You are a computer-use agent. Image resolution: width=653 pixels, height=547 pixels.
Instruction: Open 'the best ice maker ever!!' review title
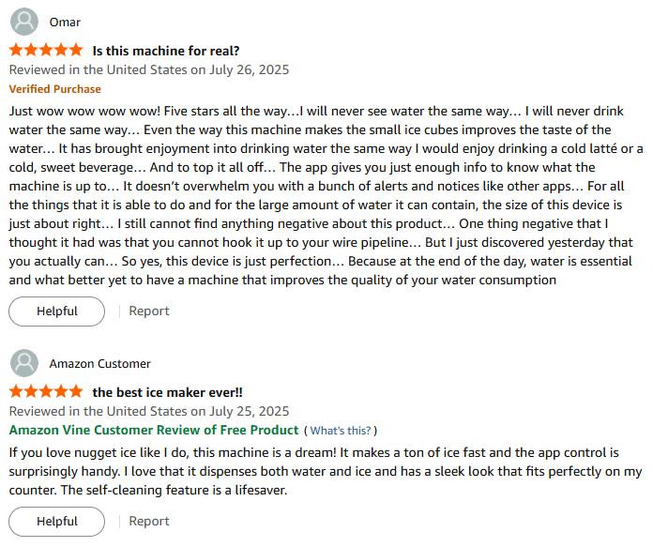coord(167,392)
